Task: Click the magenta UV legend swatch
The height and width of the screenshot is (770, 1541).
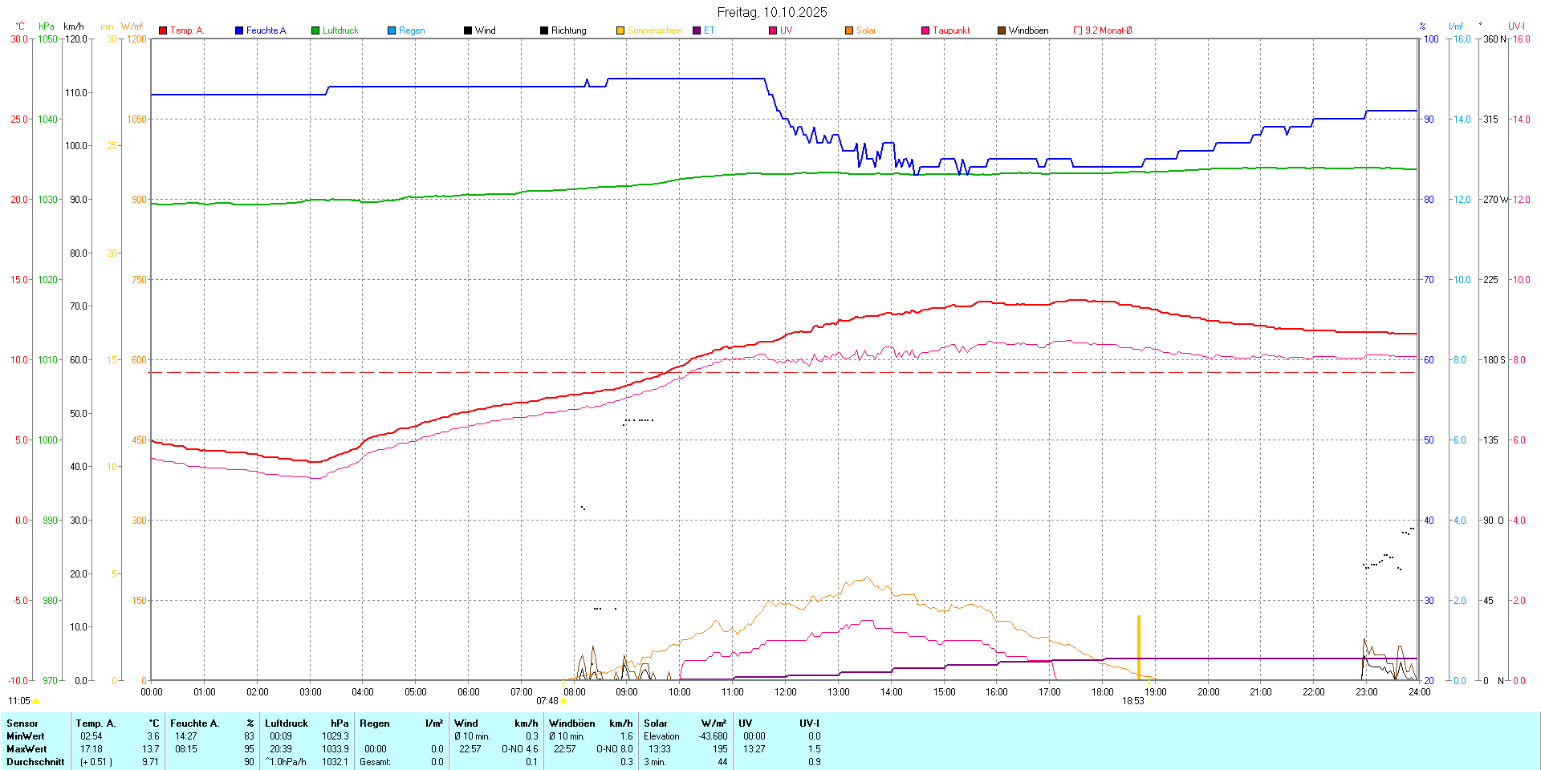Action: coord(773,30)
